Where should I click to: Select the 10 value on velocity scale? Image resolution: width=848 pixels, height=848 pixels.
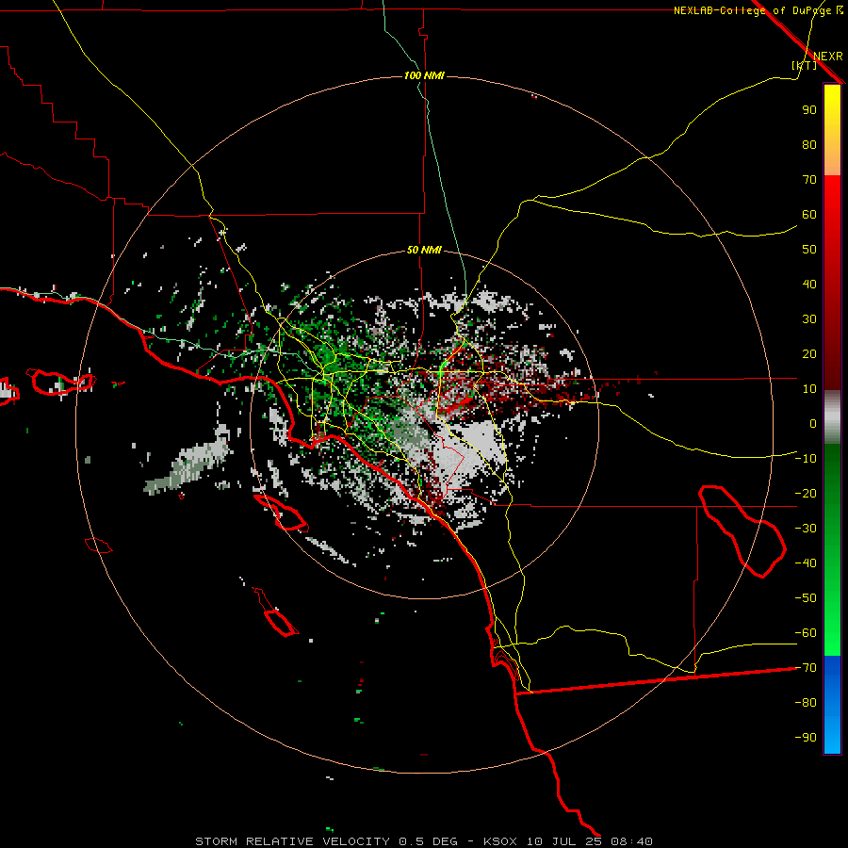tap(809, 389)
